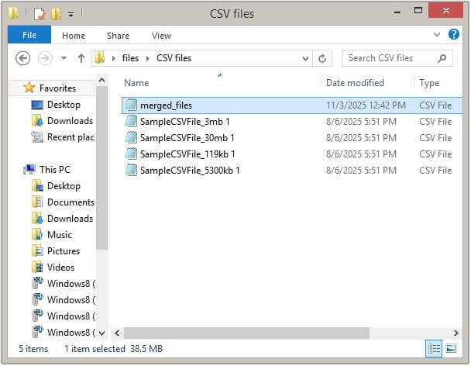Click the SampleCSVFile_3mb 1 file icon

(131, 121)
